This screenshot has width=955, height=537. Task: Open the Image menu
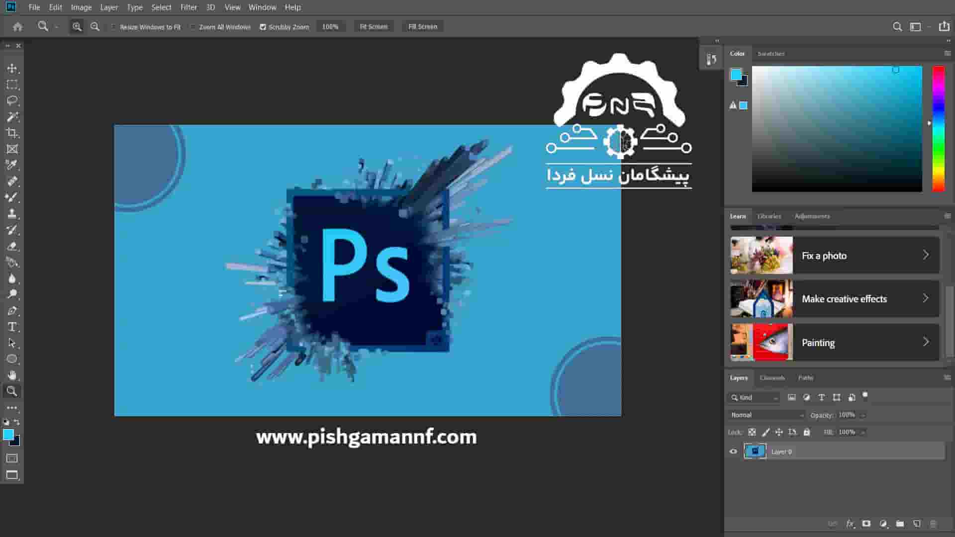[81, 7]
